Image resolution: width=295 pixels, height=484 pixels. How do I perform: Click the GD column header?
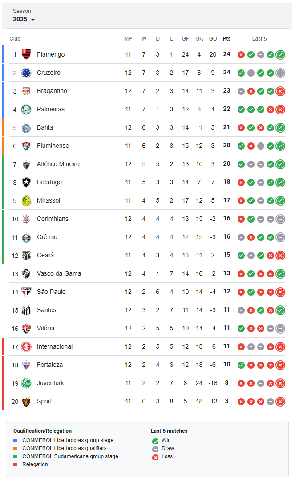213,39
